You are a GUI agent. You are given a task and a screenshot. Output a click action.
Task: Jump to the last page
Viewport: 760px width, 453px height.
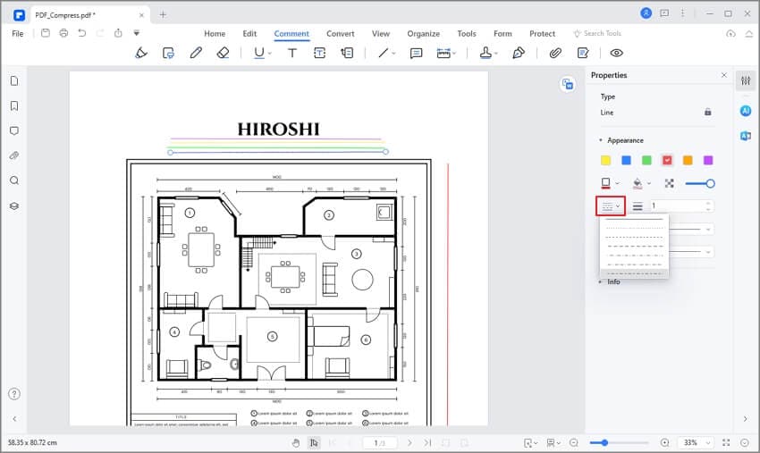point(427,443)
